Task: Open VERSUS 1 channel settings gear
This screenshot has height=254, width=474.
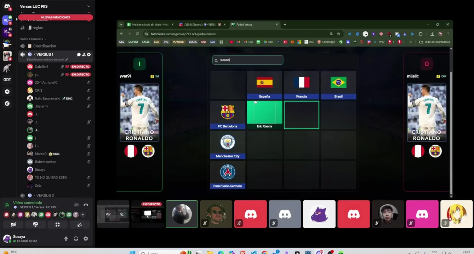Action: (x=89, y=55)
